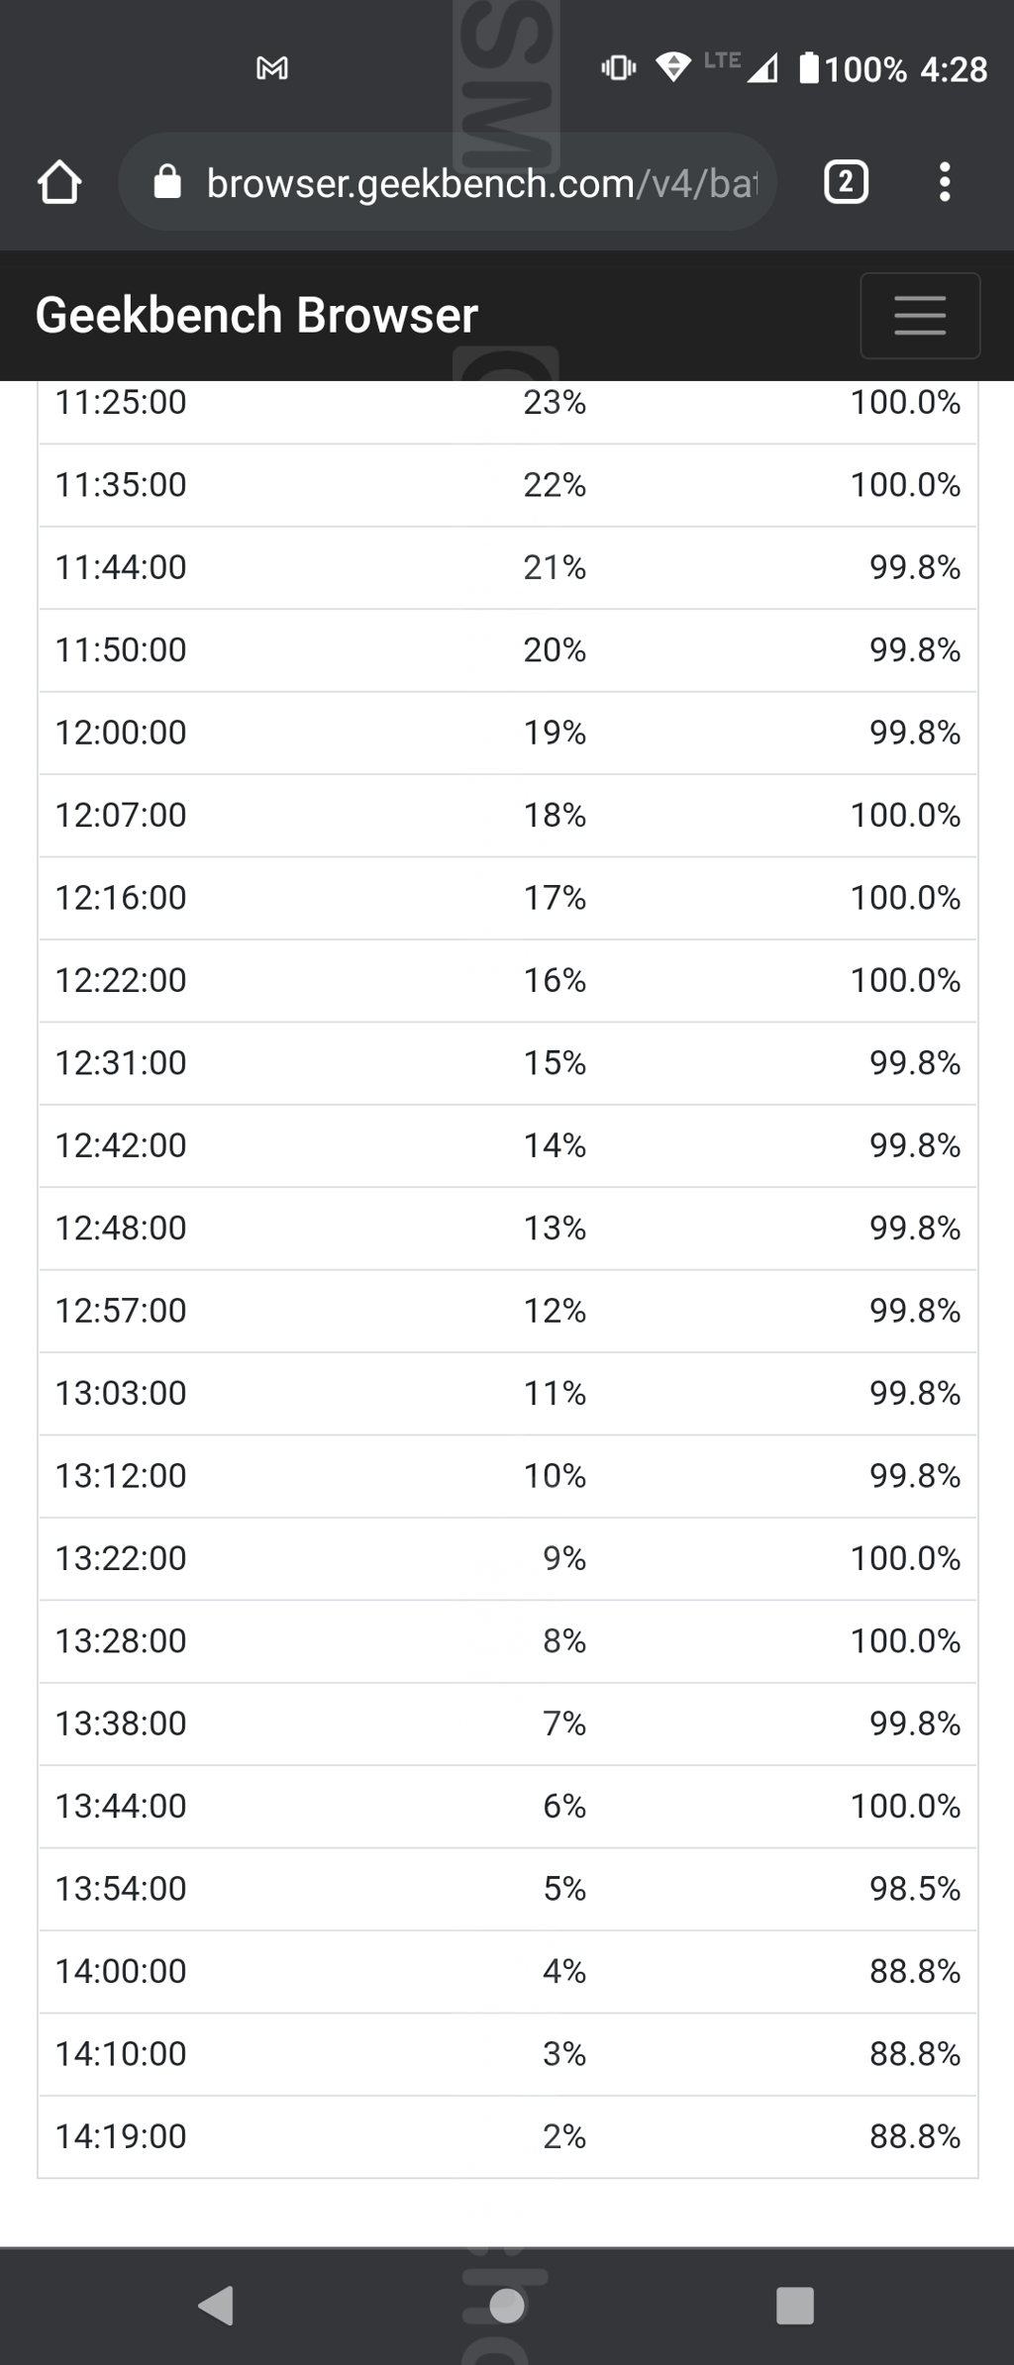The width and height of the screenshot is (1014, 2365).
Task: Select the 14:19:00 table row timestamp
Action: coord(121,2136)
